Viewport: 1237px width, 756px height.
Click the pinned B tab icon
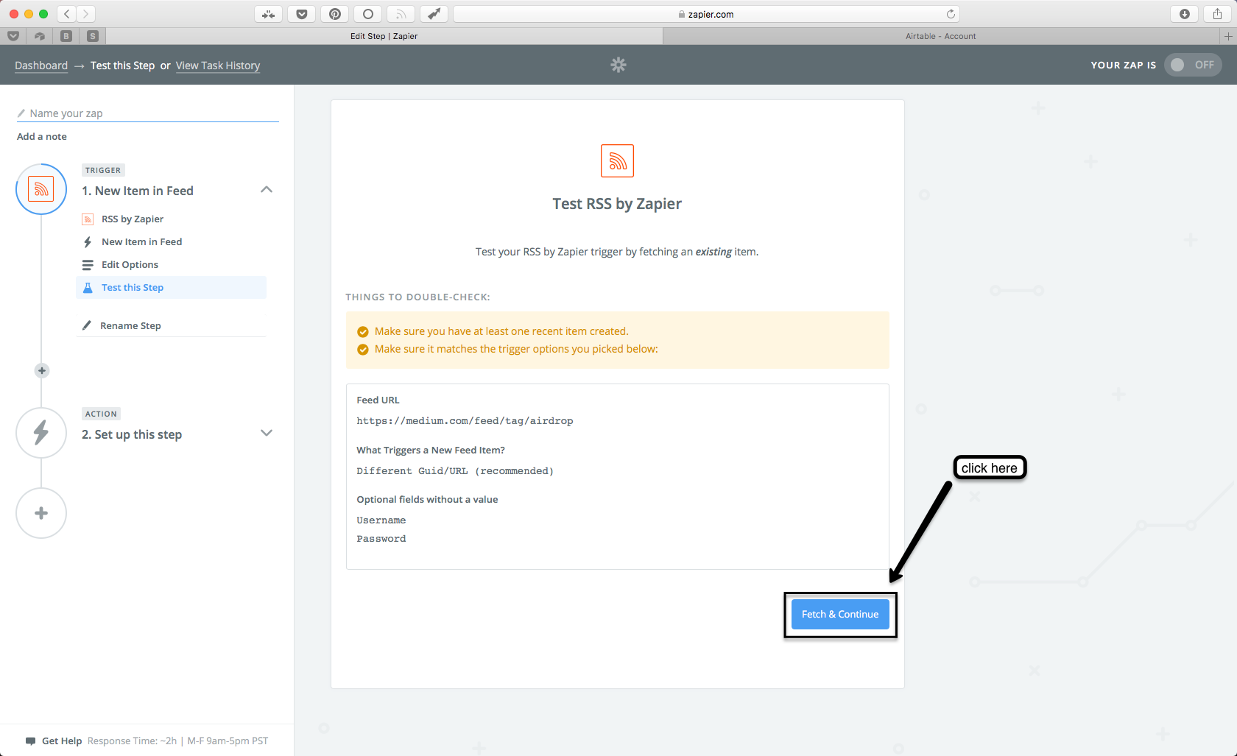tap(66, 36)
